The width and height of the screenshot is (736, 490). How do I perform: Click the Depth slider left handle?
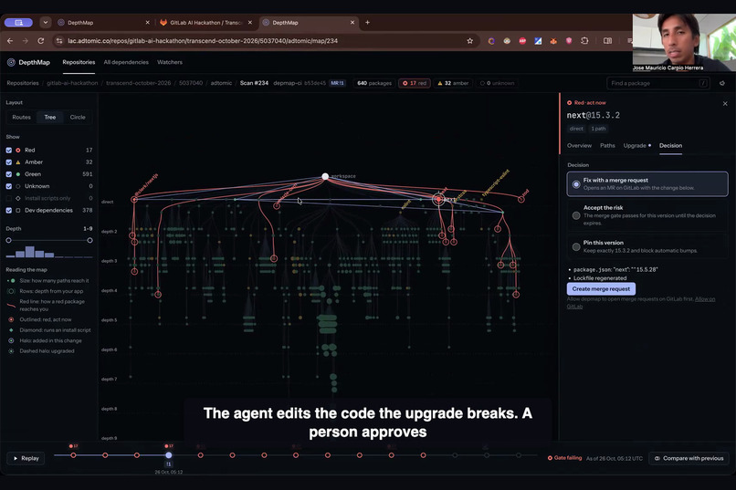pos(8,241)
